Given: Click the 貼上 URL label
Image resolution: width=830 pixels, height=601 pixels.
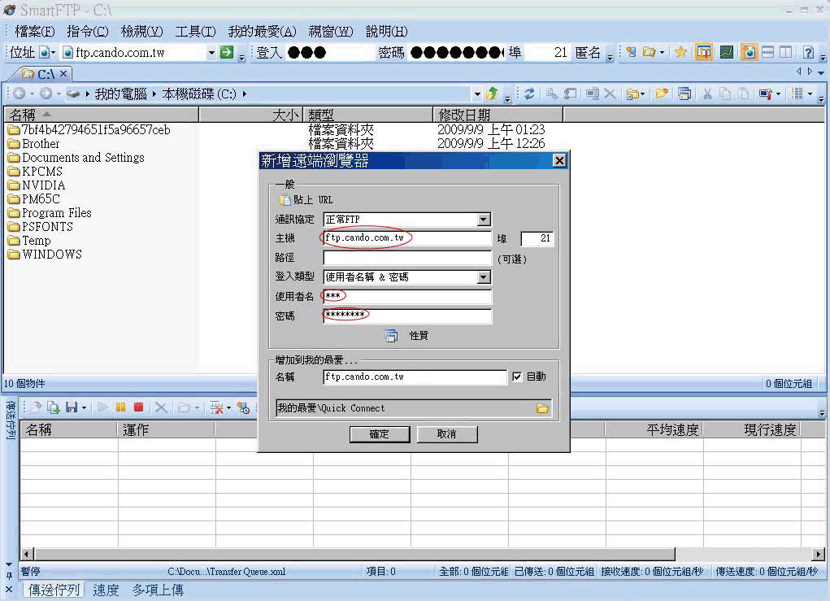Looking at the screenshot, I should 313,199.
